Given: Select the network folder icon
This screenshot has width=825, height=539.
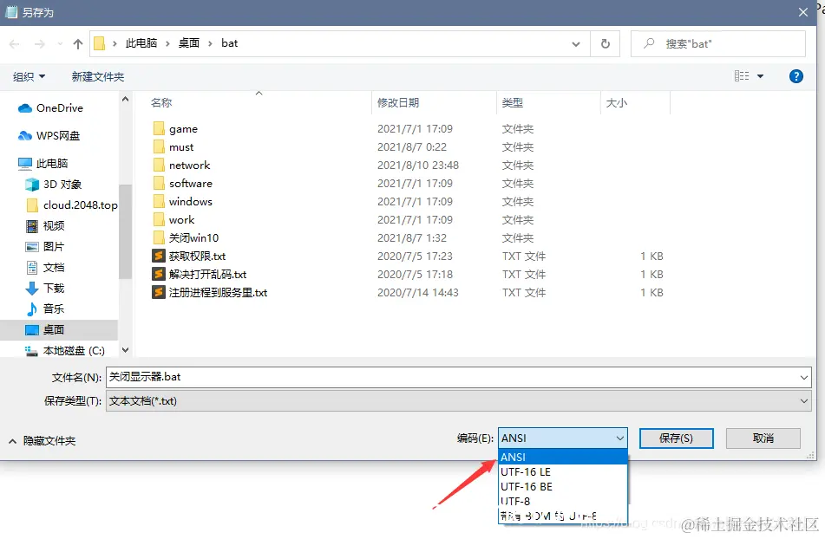Looking at the screenshot, I should [159, 165].
